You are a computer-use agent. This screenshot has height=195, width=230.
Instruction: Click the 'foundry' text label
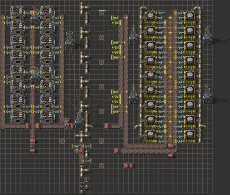(x=102, y=11)
